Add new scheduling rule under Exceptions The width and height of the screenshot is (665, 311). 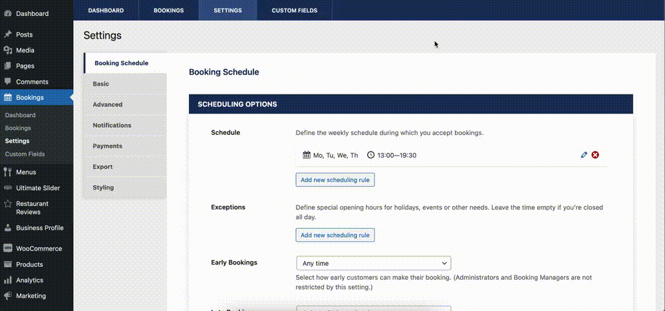pos(335,235)
